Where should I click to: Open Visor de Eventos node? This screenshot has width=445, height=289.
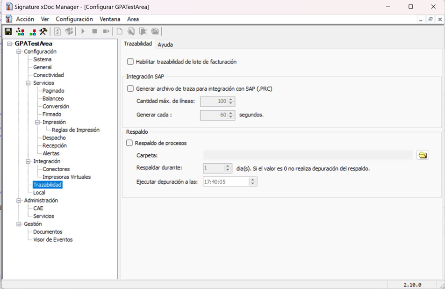pos(53,239)
